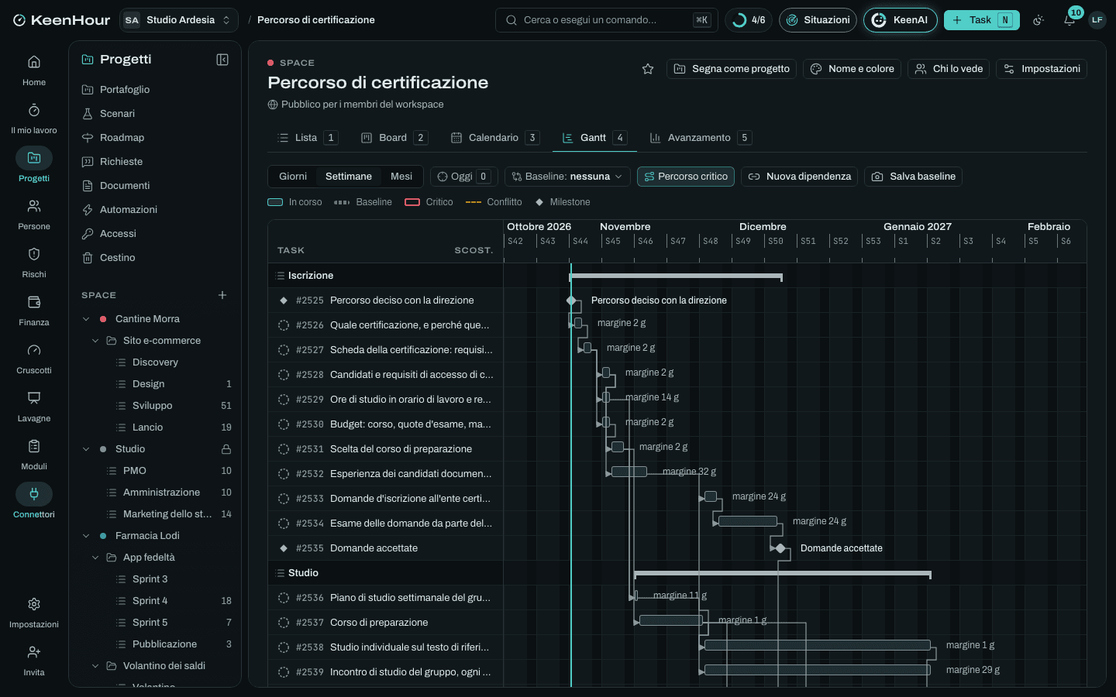
Task: Toggle the dark/light theme icon
Action: tap(1038, 20)
